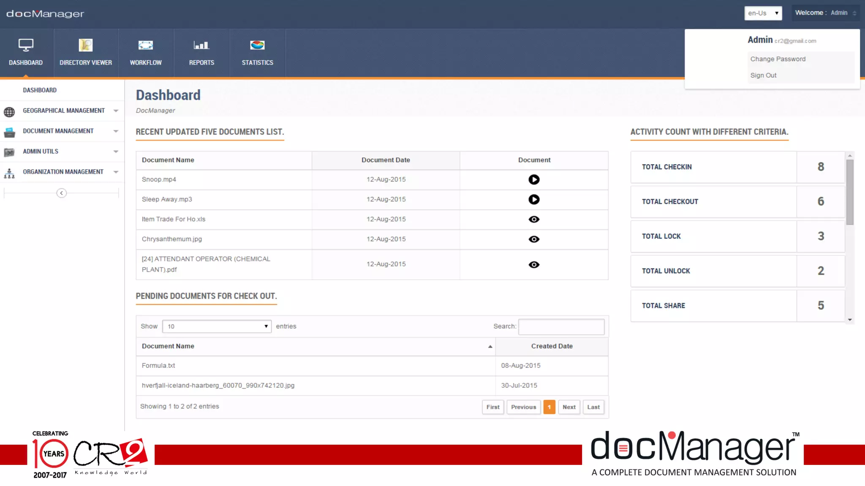Screen dimensions: 865x486
Task: Click the Next pagination button
Action: pyautogui.click(x=569, y=407)
